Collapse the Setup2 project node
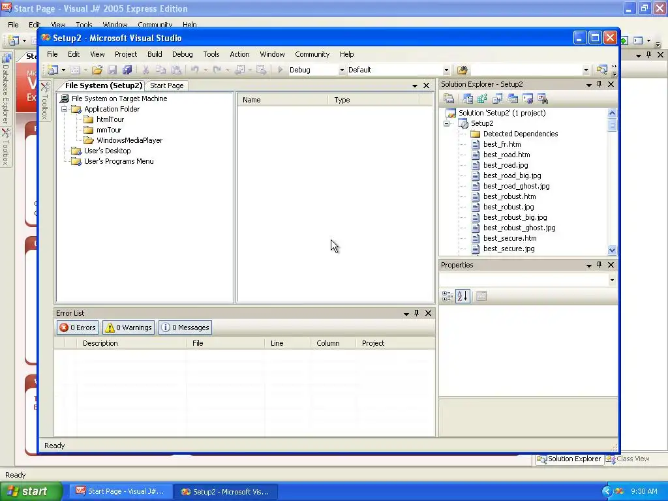Image resolution: width=668 pixels, height=501 pixels. [x=446, y=123]
